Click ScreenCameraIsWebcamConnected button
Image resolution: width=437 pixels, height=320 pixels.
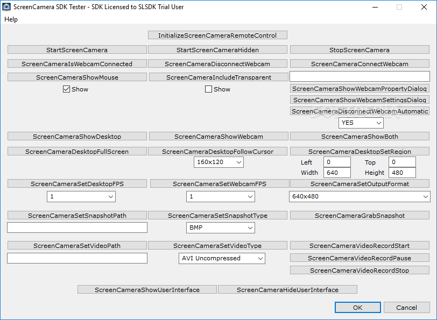[x=77, y=63]
